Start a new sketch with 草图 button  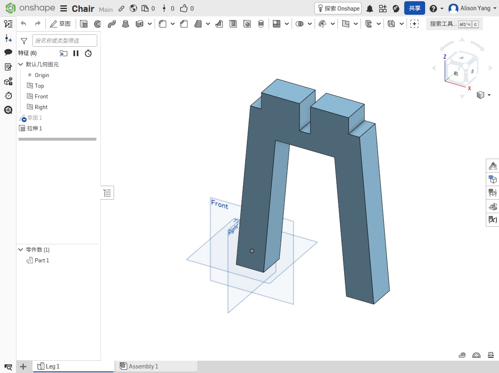(x=60, y=24)
